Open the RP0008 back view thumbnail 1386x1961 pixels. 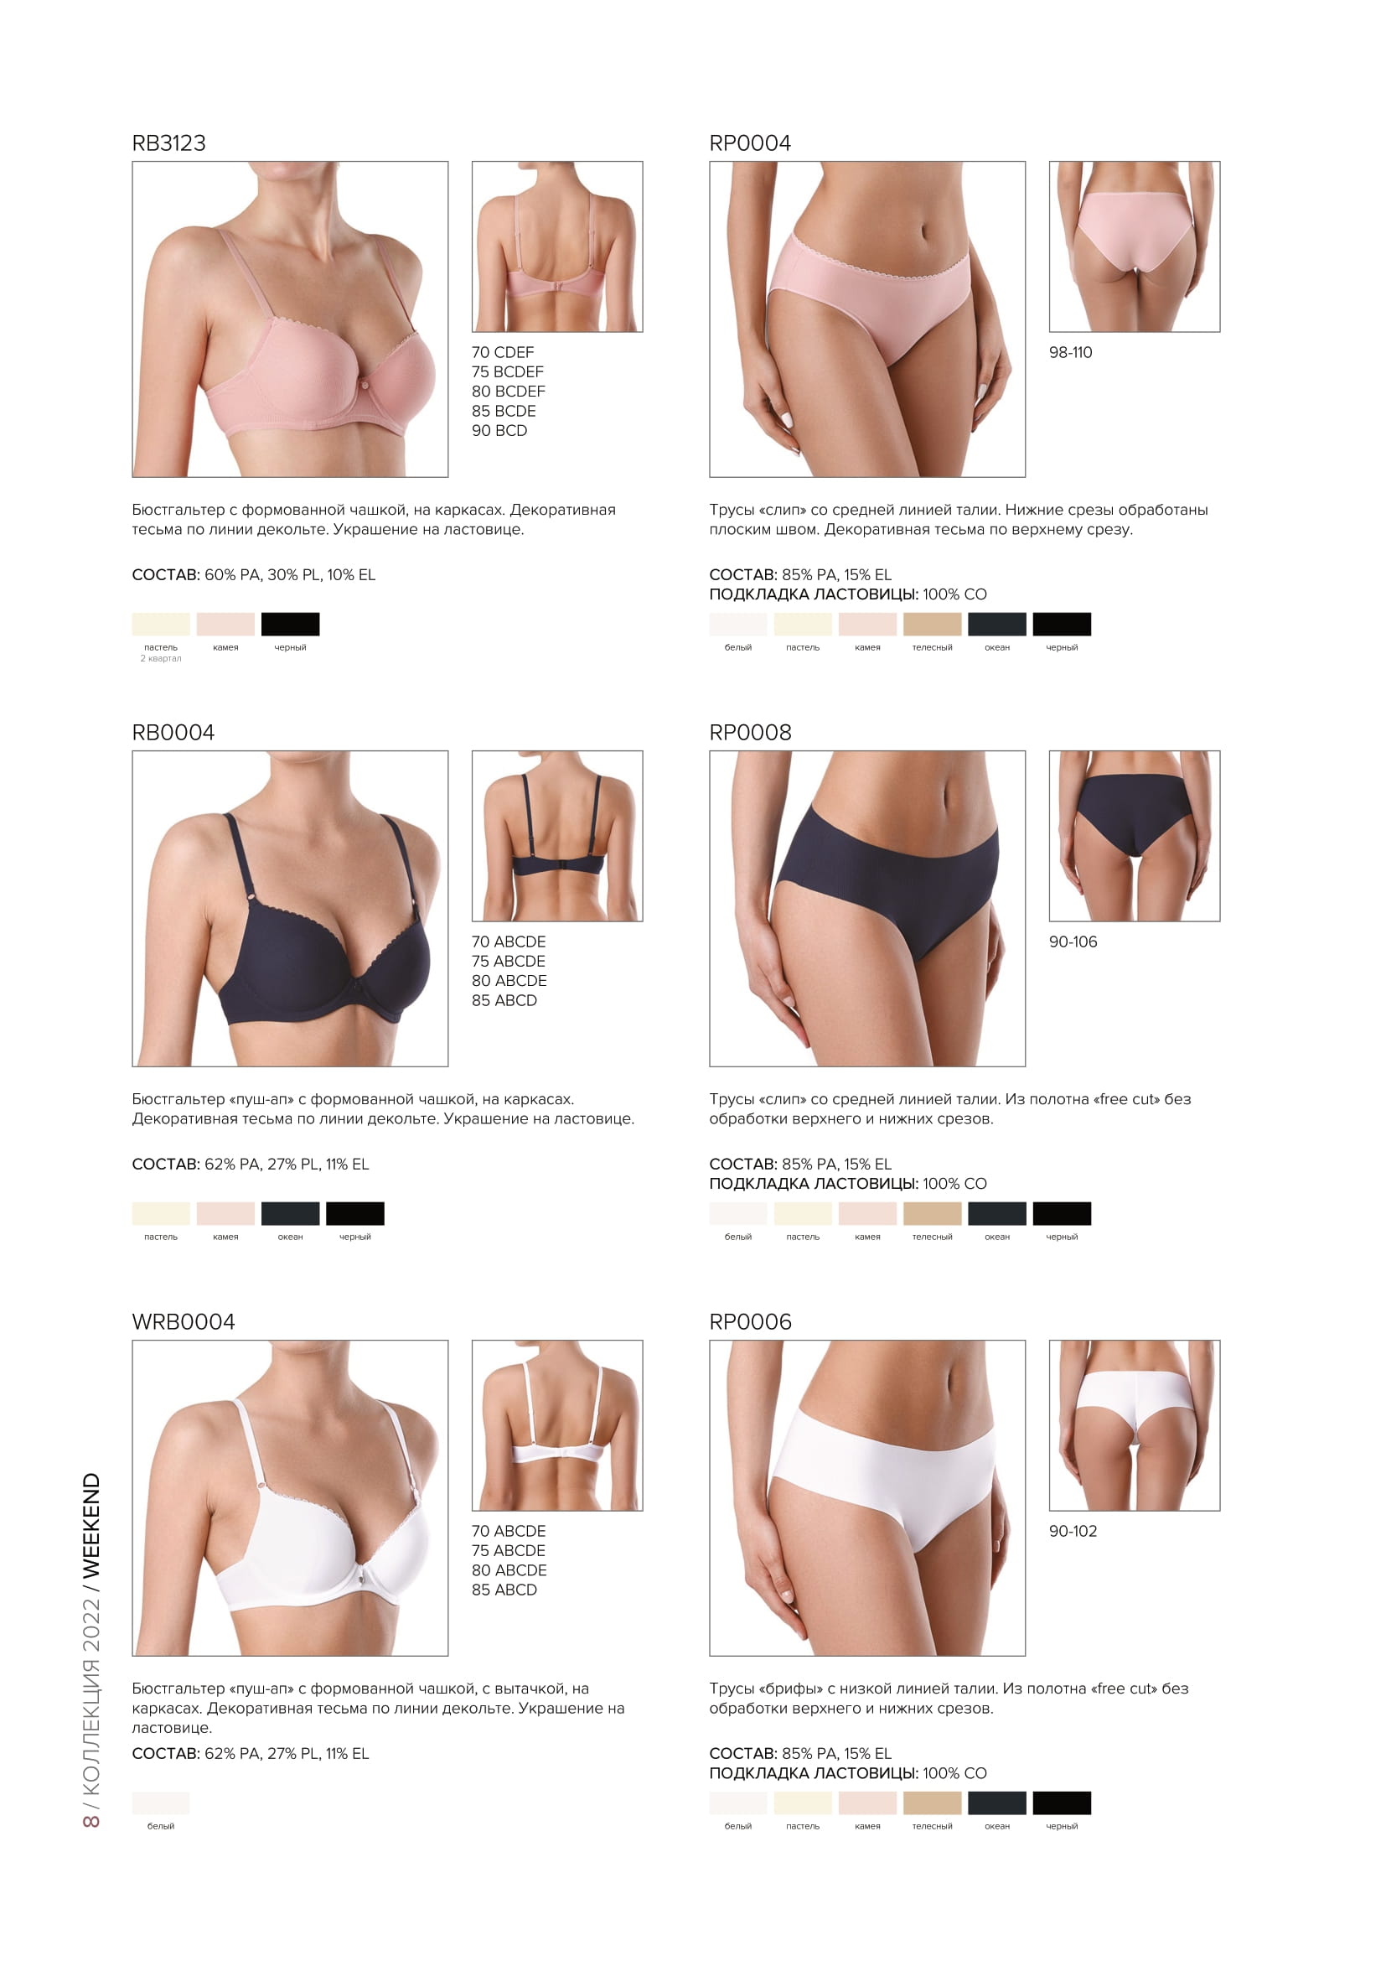[x=1135, y=836]
